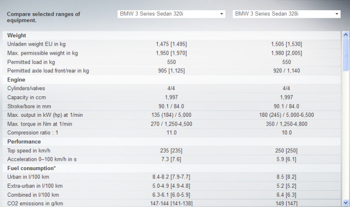This screenshot has width=350, height=207.
Task: Click the 'Urban in l/100 km' label
Action: (28, 177)
